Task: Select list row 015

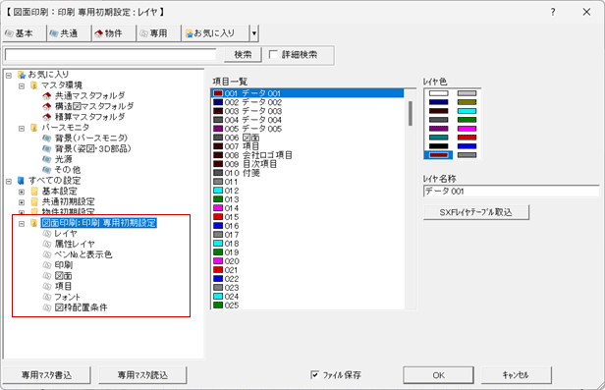Action: [308, 217]
